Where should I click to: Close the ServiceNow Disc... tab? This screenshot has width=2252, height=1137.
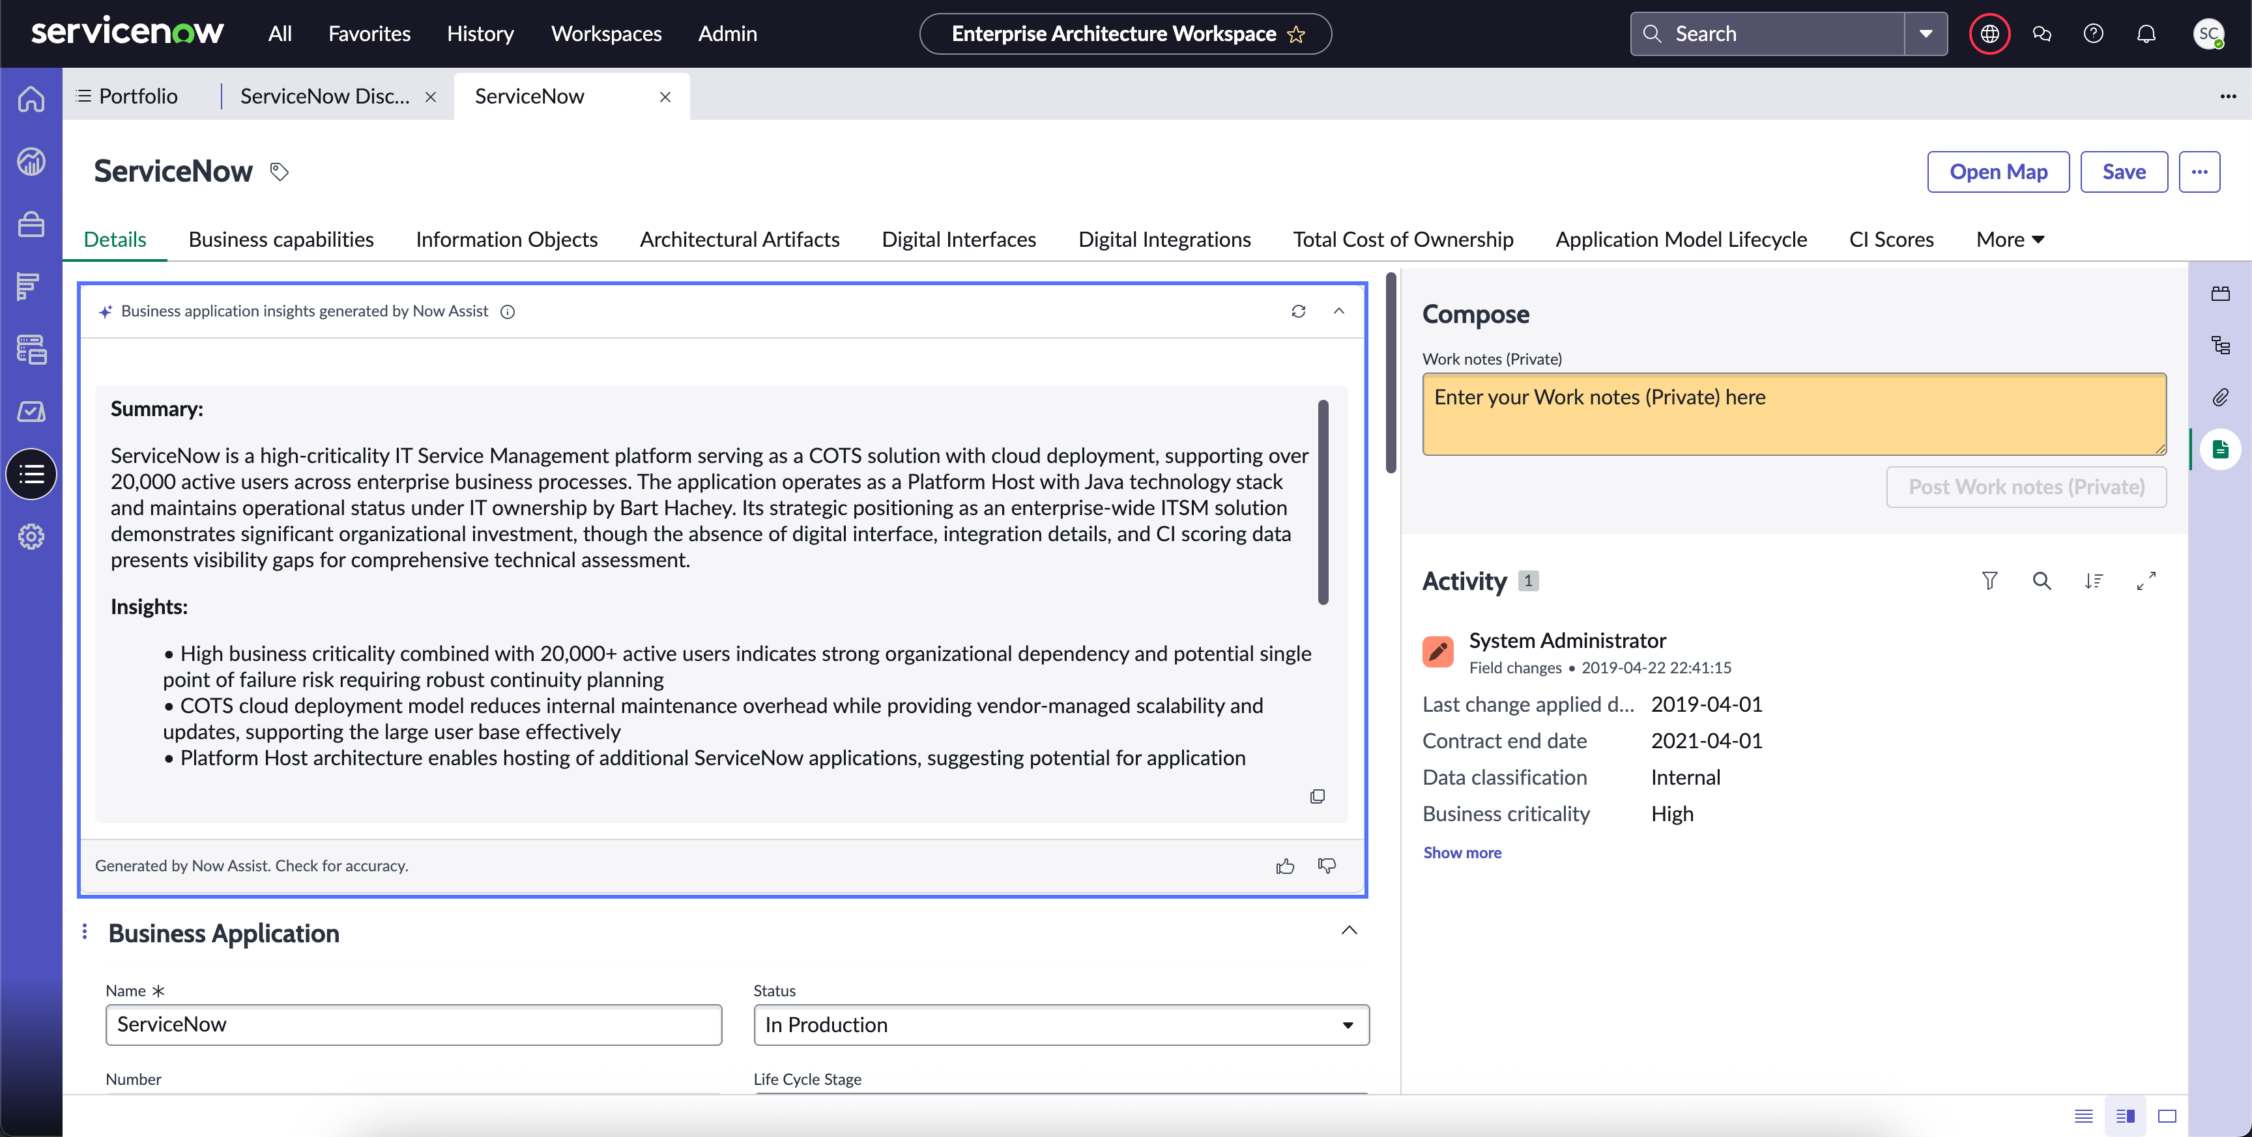430,97
